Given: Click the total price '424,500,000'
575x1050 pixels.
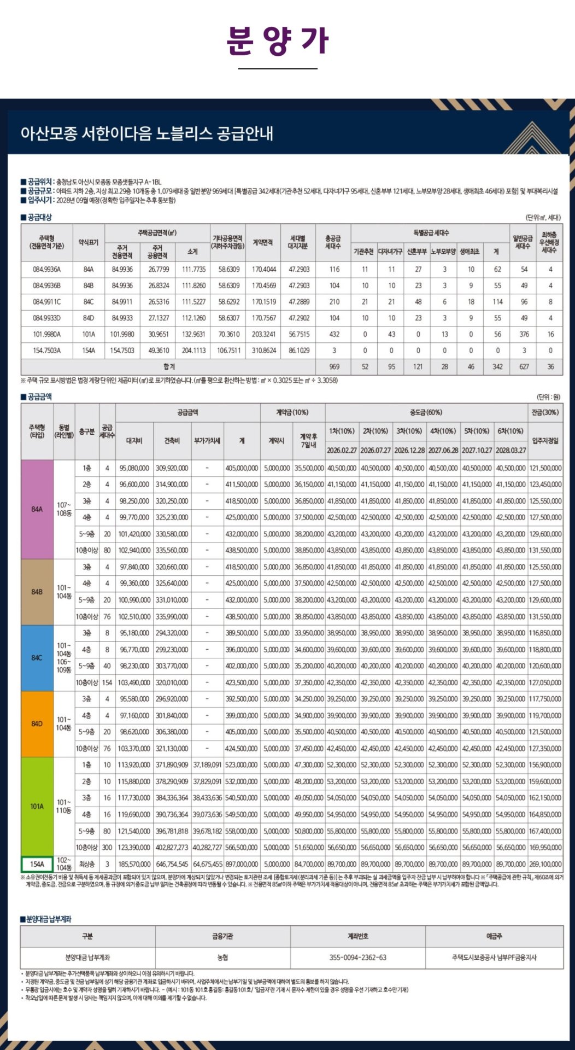Looking at the screenshot, I should (x=242, y=749).
